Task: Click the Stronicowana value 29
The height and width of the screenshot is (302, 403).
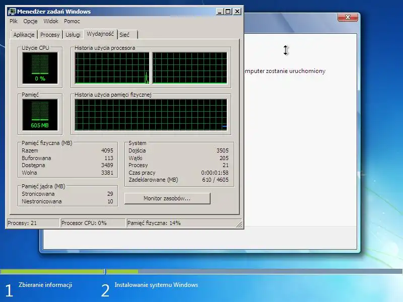Action: (110, 194)
